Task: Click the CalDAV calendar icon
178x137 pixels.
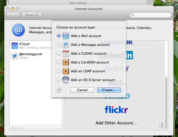Action: pos(66,53)
